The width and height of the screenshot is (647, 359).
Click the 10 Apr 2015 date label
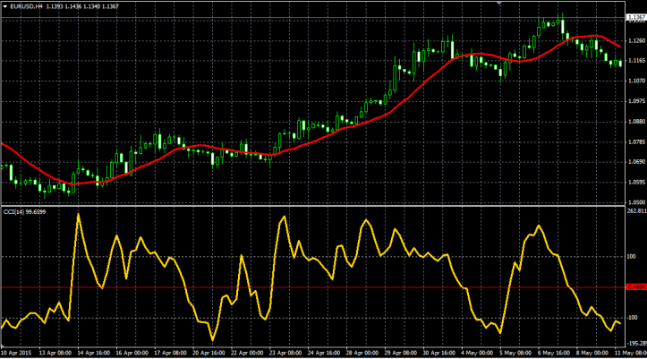click(x=18, y=354)
